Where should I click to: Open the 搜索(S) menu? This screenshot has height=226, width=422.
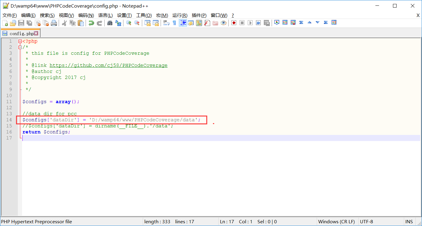pos(47,15)
